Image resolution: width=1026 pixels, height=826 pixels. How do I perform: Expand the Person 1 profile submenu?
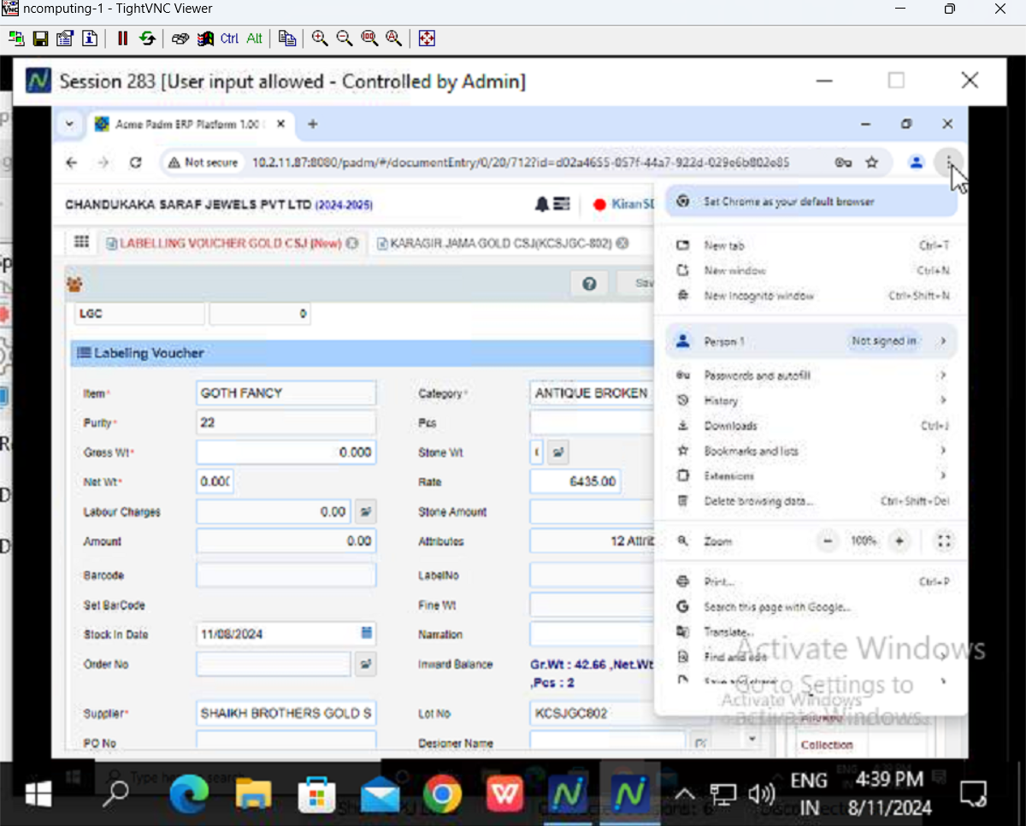(811, 341)
